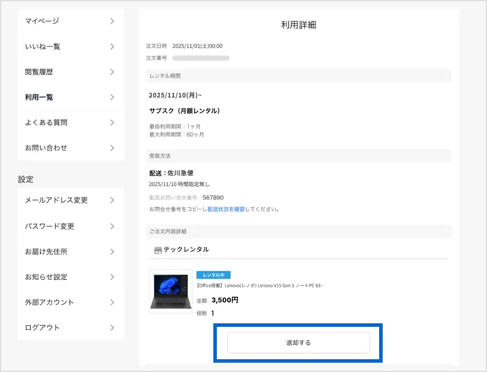Click the 配送：佐川急便 delivery text
This screenshot has height=372, width=487.
(171, 173)
